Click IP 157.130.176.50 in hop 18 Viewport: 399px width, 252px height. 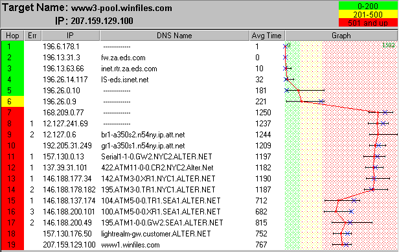coord(67,234)
